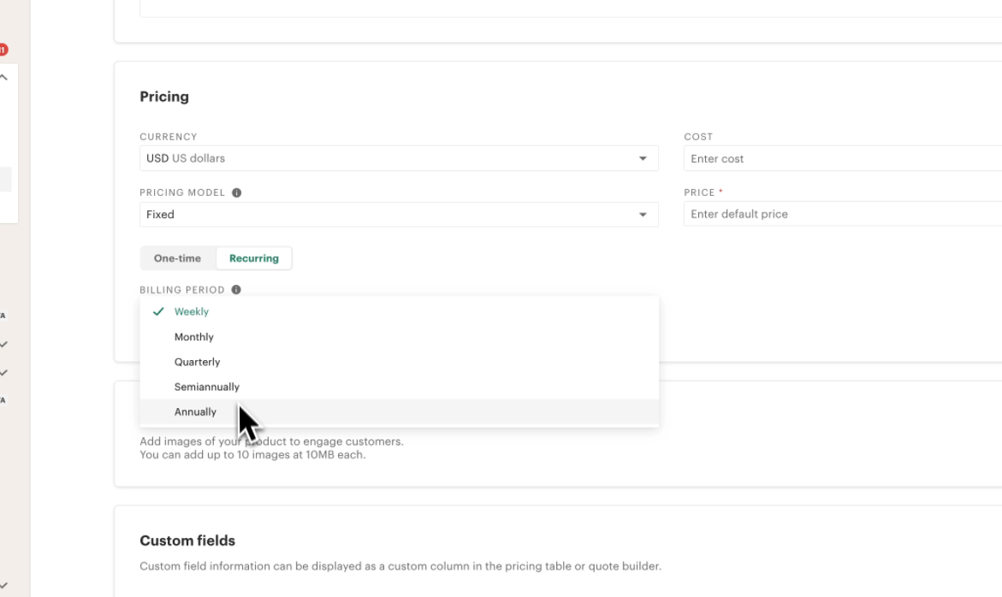Click the Custom fields section heading
Screen dimensions: 1002x597
point(187,541)
